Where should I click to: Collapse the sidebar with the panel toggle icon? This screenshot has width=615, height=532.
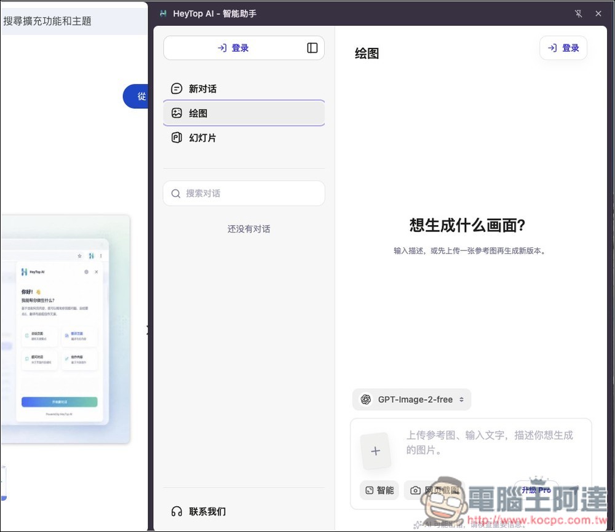[x=312, y=48]
